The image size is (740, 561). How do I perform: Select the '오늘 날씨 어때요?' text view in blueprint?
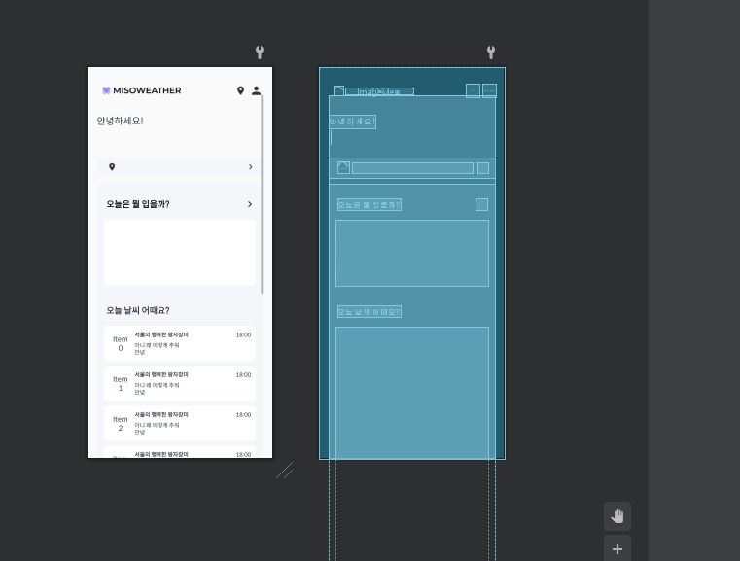[370, 312]
